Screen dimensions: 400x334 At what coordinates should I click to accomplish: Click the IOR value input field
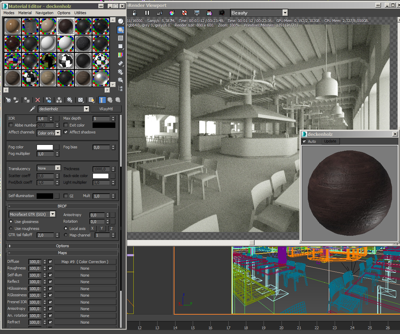[x=43, y=119]
